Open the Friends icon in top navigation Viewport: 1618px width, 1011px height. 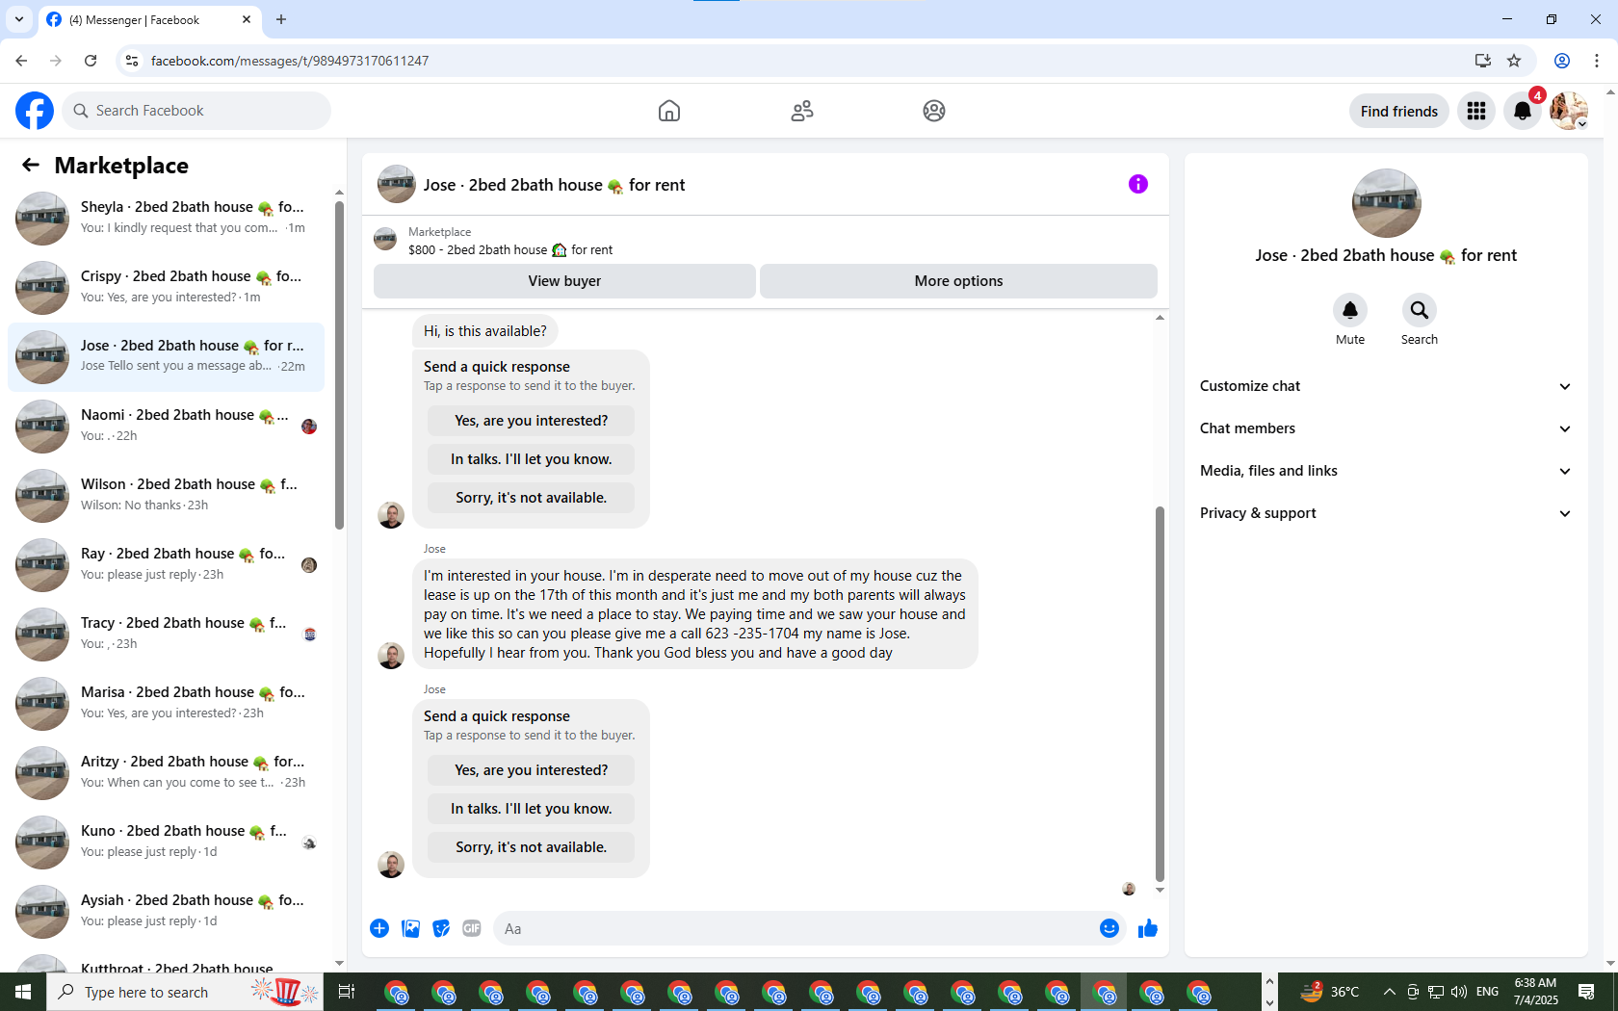[802, 111]
